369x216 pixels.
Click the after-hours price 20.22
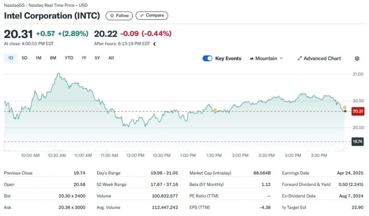pos(106,34)
